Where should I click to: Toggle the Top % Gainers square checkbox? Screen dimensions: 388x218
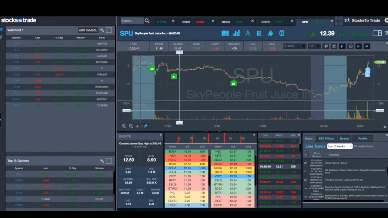(109, 161)
